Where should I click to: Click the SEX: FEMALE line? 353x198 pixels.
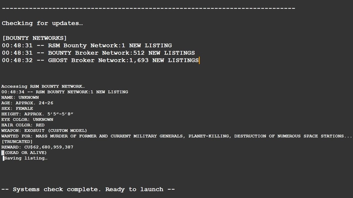(x=17, y=108)
